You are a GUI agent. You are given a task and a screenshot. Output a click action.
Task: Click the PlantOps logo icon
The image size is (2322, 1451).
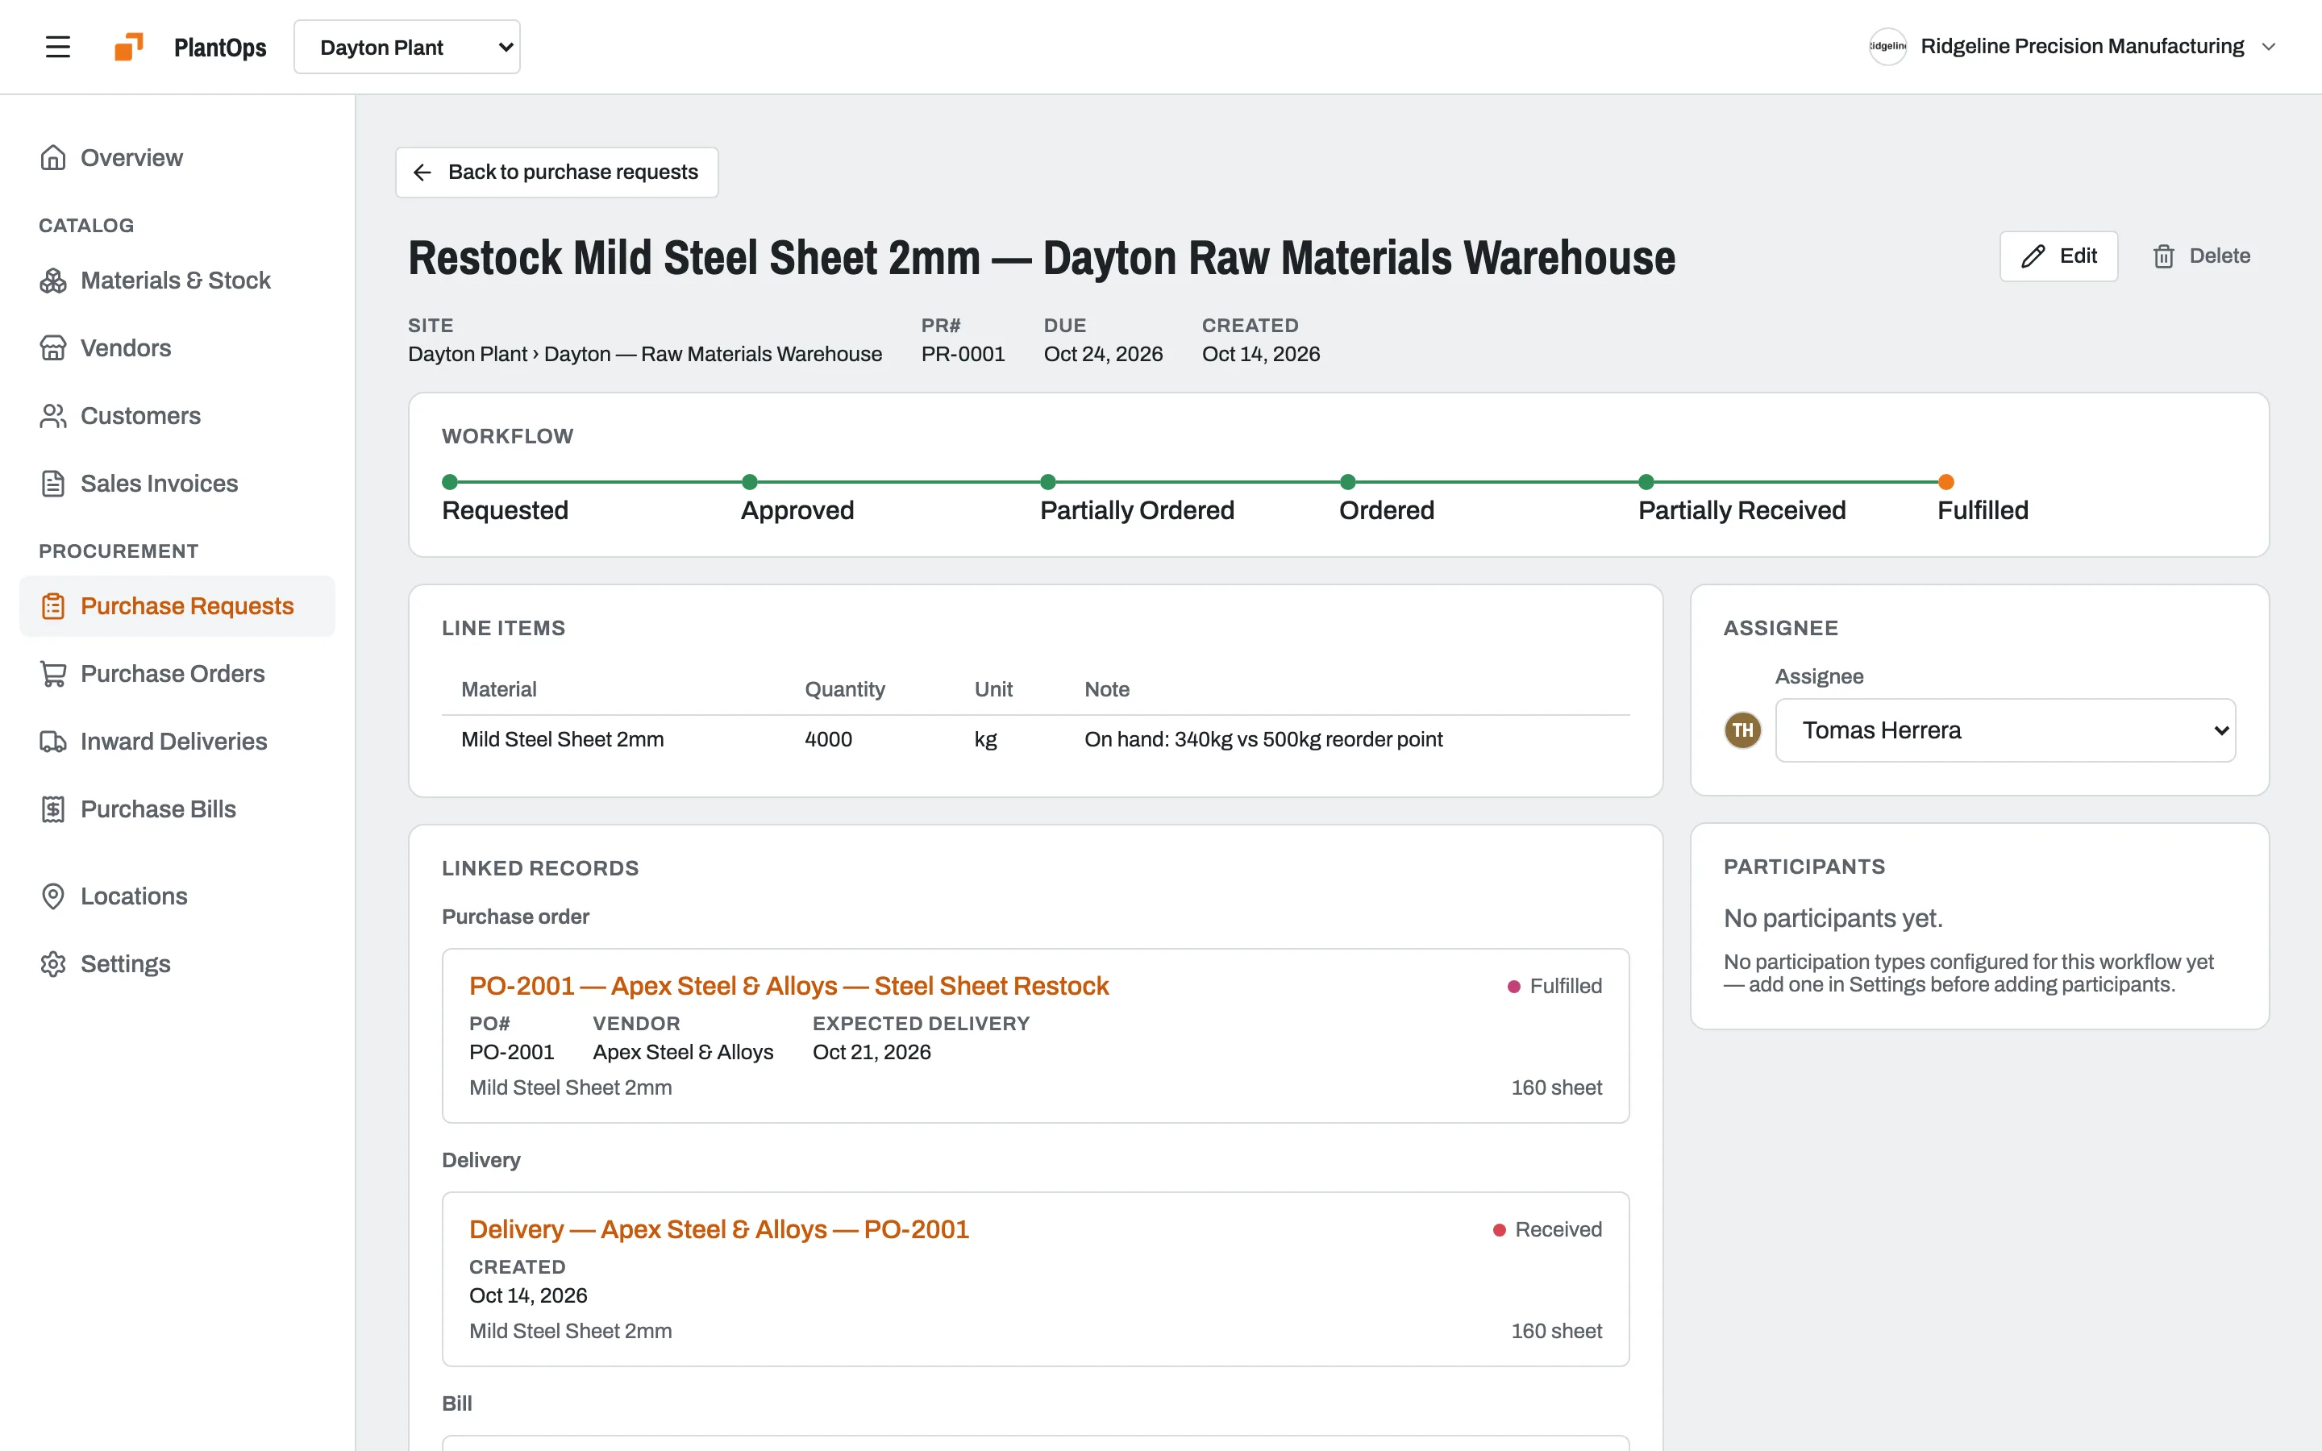tap(128, 47)
